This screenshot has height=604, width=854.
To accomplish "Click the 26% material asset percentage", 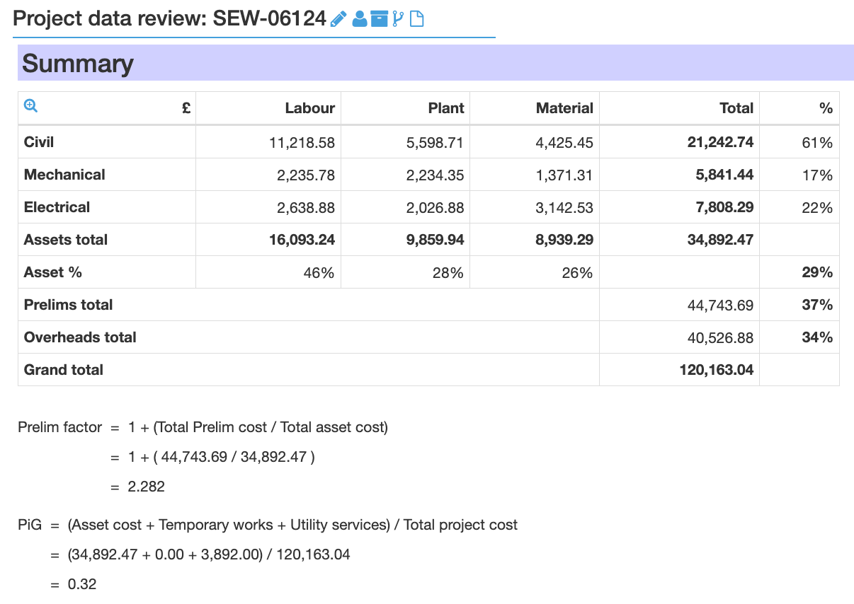I will [x=577, y=273].
